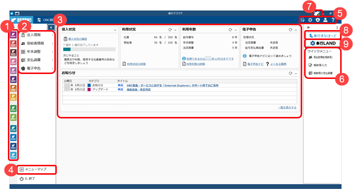Screen dimensions: 353x189
Task: Click the タイトル column header
Action: tap(122, 81)
